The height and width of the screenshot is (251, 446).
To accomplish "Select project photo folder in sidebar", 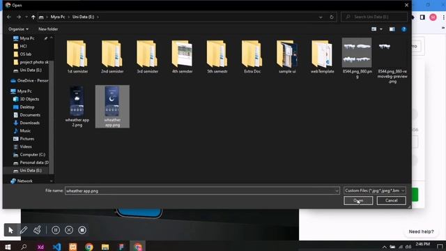I will [x=31, y=62].
